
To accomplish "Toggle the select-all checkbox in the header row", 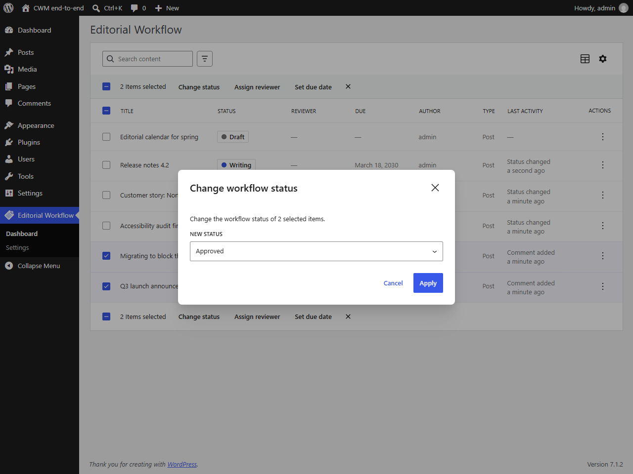I will pos(106,111).
